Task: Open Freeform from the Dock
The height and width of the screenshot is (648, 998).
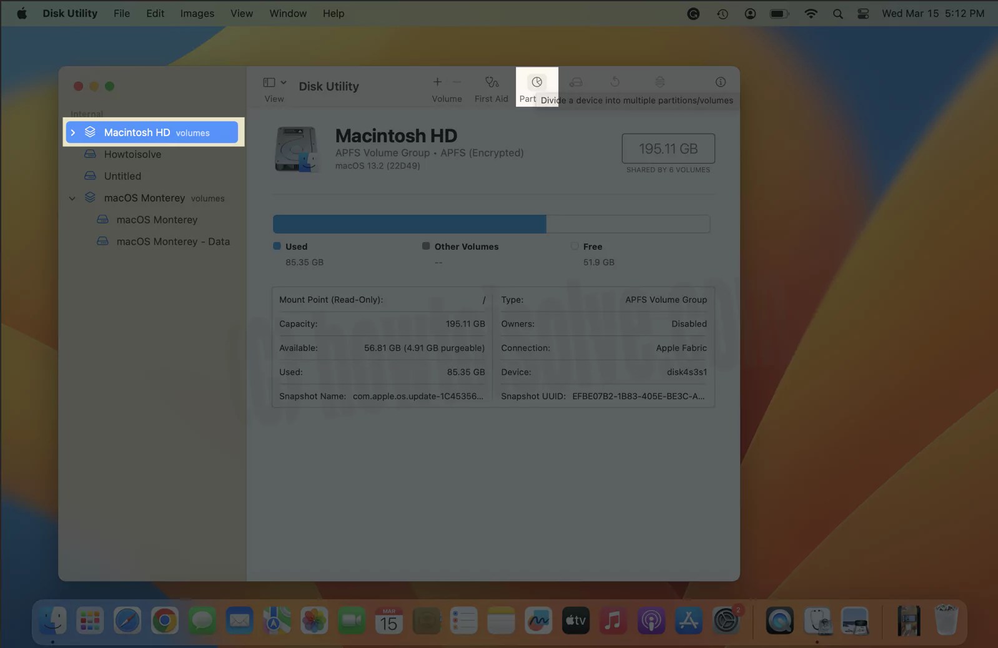Action: click(x=538, y=621)
